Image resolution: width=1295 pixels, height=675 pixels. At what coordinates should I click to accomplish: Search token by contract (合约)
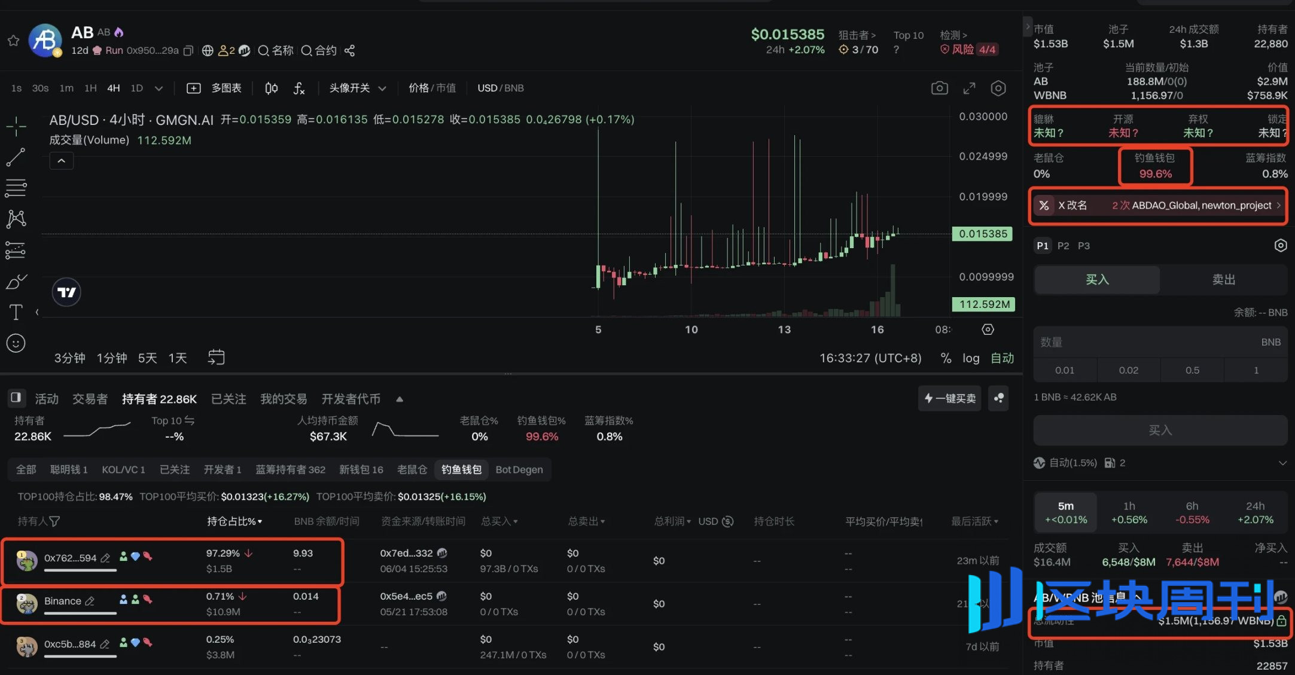[x=319, y=51]
